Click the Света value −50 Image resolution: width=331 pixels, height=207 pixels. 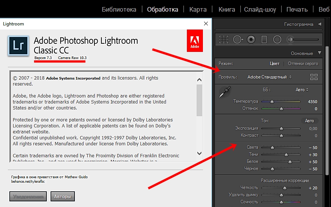(313, 148)
